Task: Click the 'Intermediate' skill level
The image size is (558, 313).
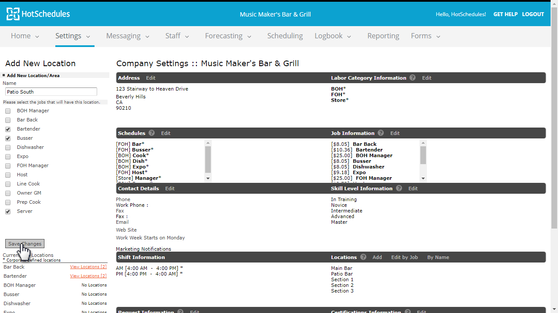Action: pos(347,211)
